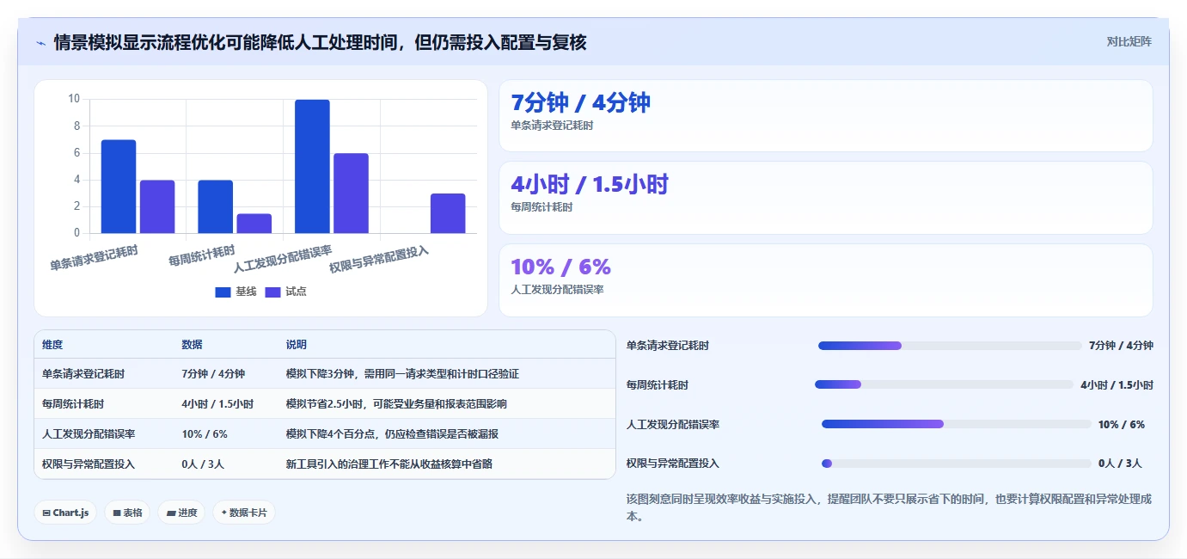
Task: Click the 对比矩阵 label in the header
Action: pyautogui.click(x=1129, y=41)
